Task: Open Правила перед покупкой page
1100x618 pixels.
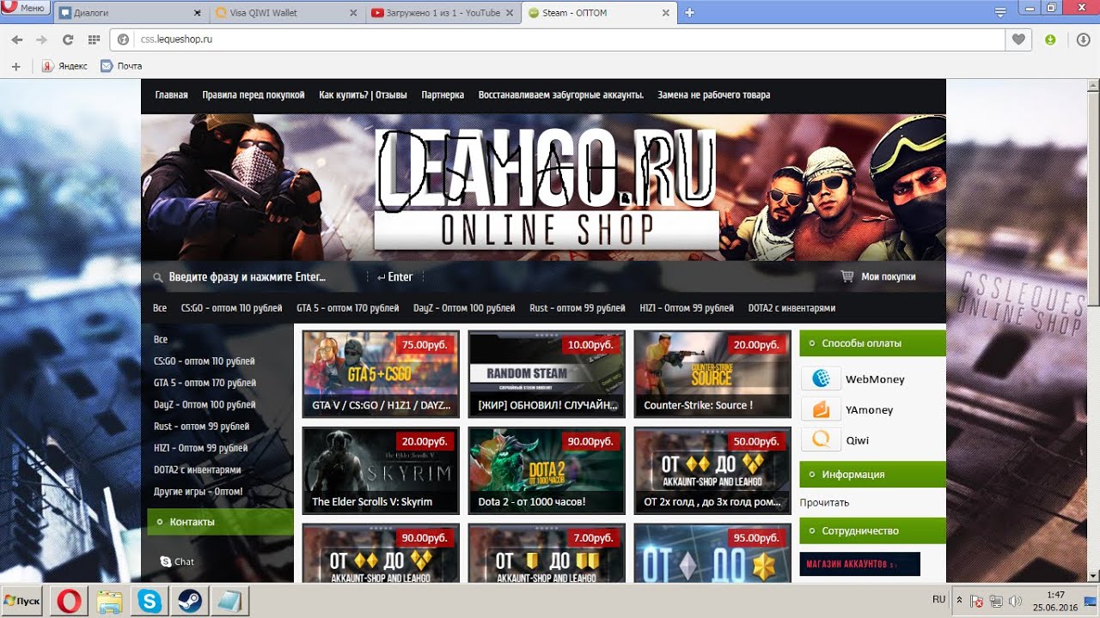Action: point(254,95)
